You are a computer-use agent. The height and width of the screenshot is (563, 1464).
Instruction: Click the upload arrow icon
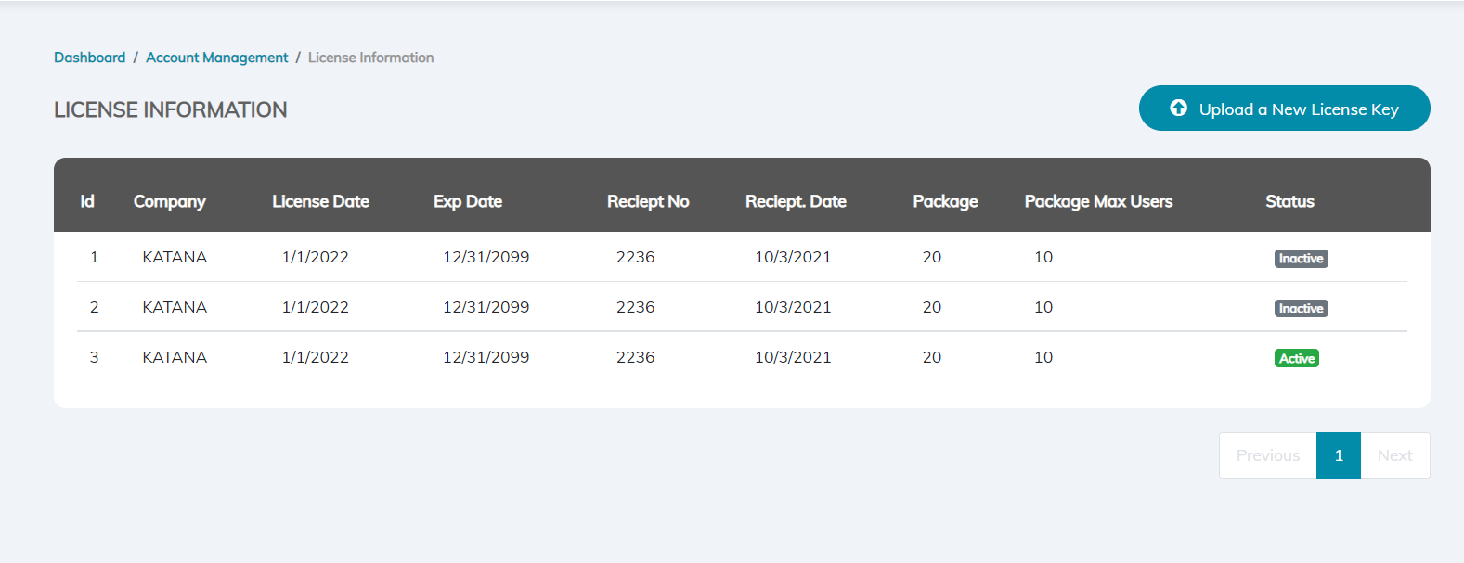[1178, 109]
